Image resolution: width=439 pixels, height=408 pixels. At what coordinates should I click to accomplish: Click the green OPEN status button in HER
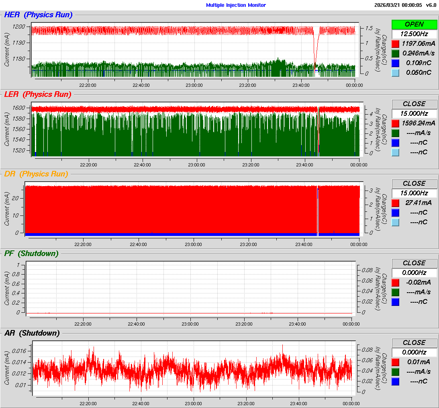pos(414,24)
